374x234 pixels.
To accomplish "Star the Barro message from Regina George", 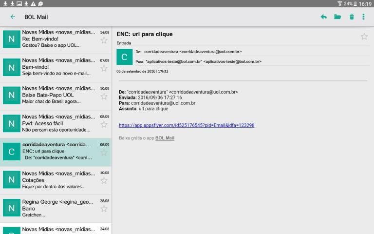I will pyautogui.click(x=104, y=209).
